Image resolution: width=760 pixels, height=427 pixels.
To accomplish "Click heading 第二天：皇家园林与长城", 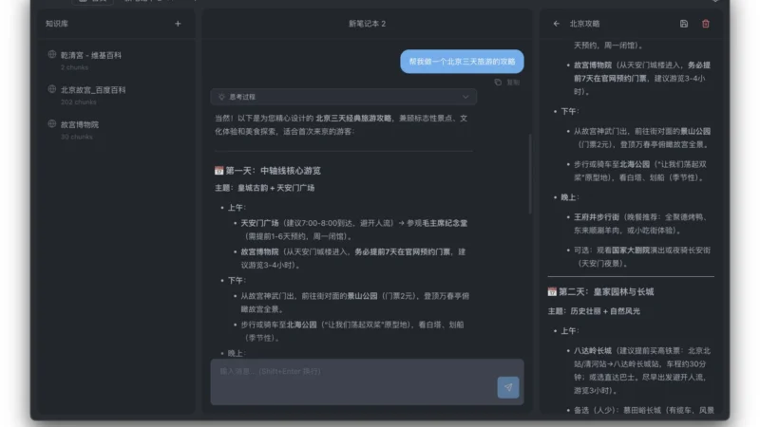I will 606,291.
